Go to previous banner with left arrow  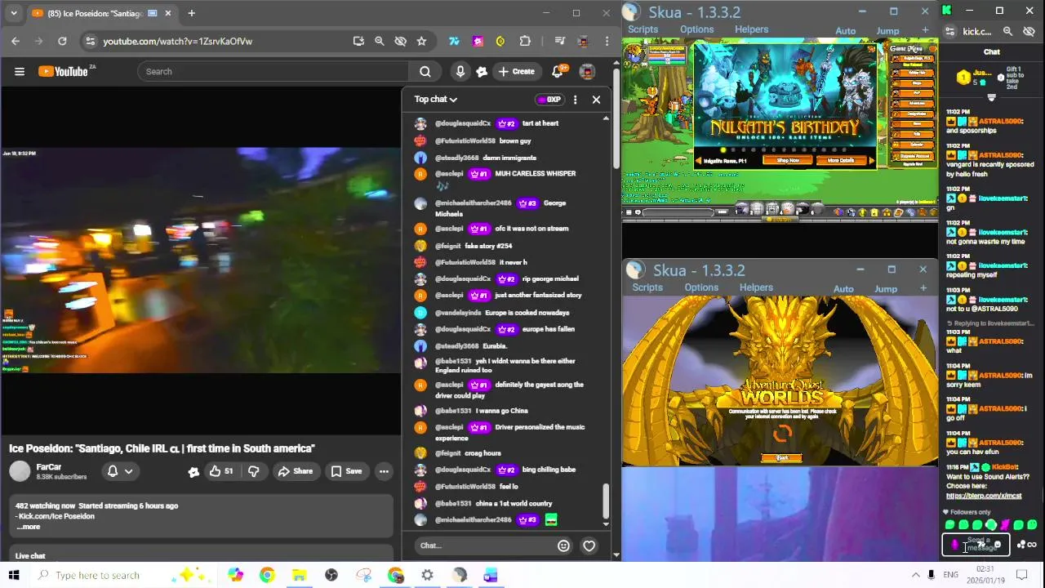[699, 161]
